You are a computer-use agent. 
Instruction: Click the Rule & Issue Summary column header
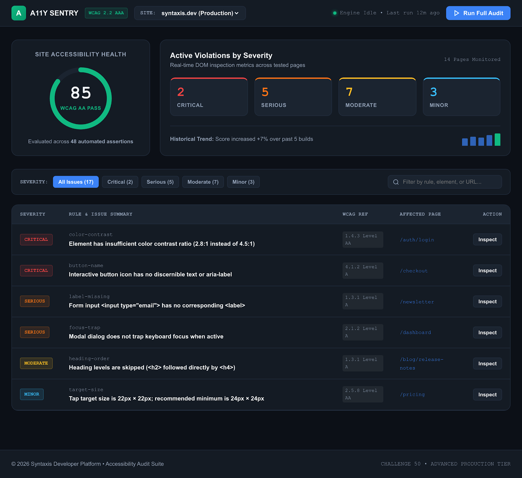[100, 214]
